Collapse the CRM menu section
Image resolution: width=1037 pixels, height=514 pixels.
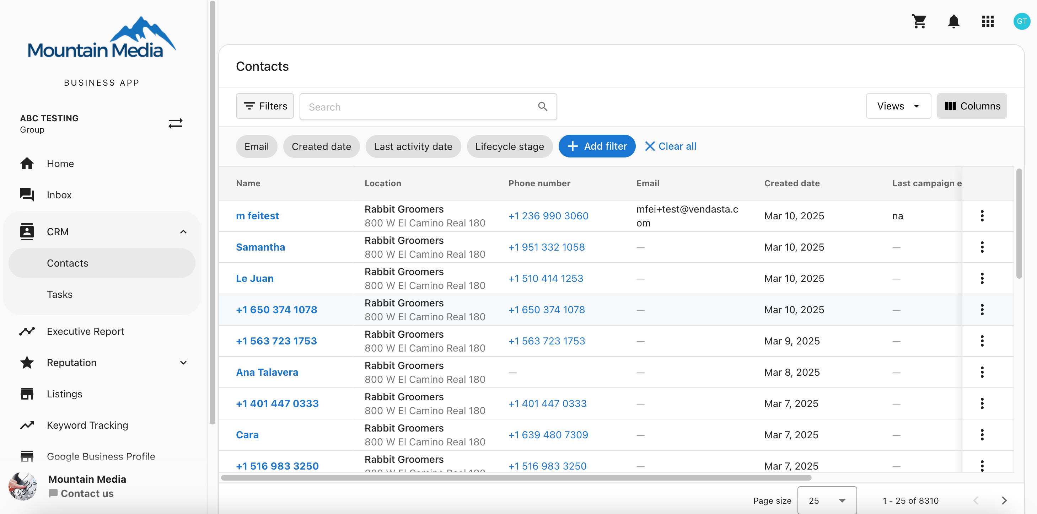click(x=183, y=232)
